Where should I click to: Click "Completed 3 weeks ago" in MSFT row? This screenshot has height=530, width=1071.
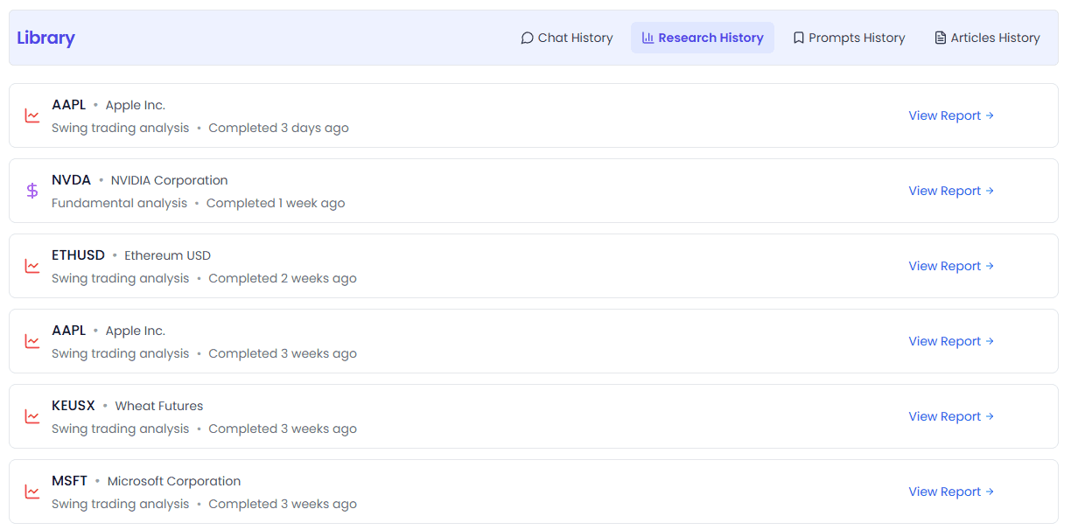click(x=283, y=504)
